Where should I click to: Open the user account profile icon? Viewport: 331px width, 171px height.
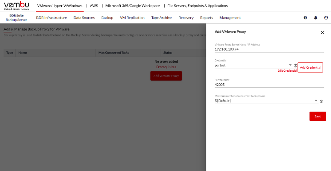(326, 18)
